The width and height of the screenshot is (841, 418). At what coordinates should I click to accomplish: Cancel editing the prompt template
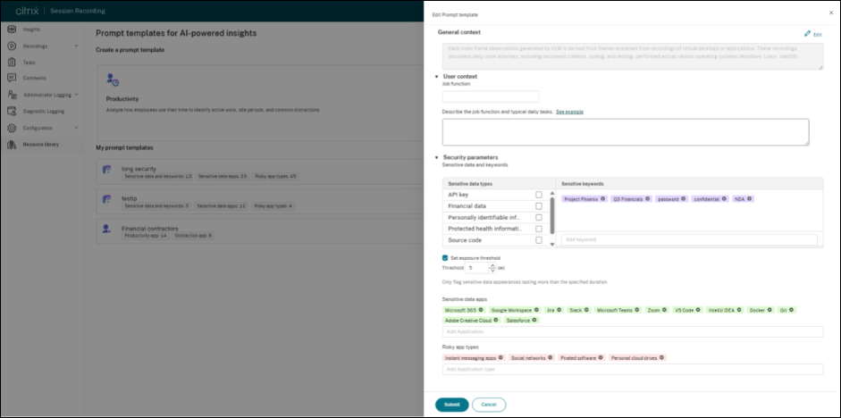489,405
